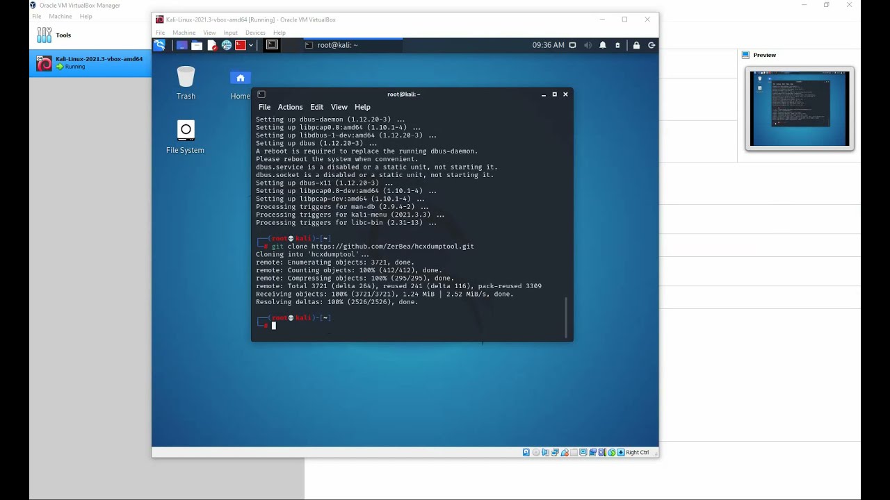890x500 pixels.
Task: Open the notifications bell icon
Action: (603, 45)
